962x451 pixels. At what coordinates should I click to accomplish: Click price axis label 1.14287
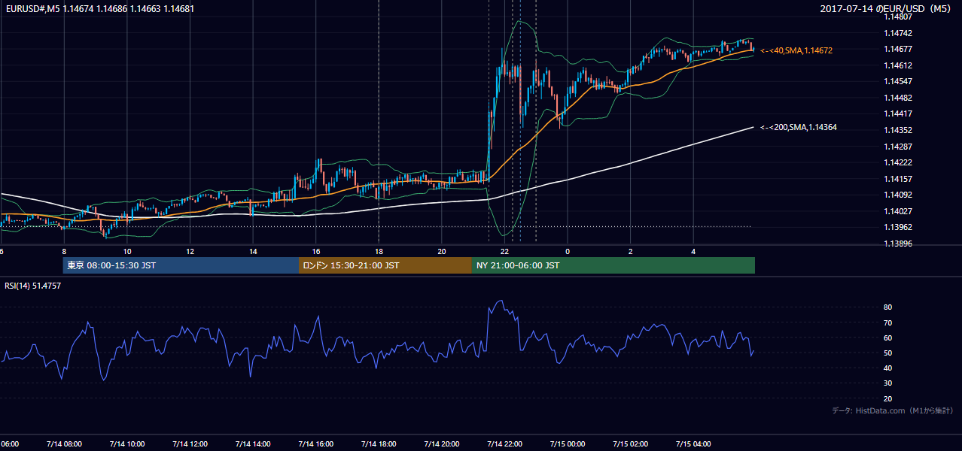[x=897, y=147]
